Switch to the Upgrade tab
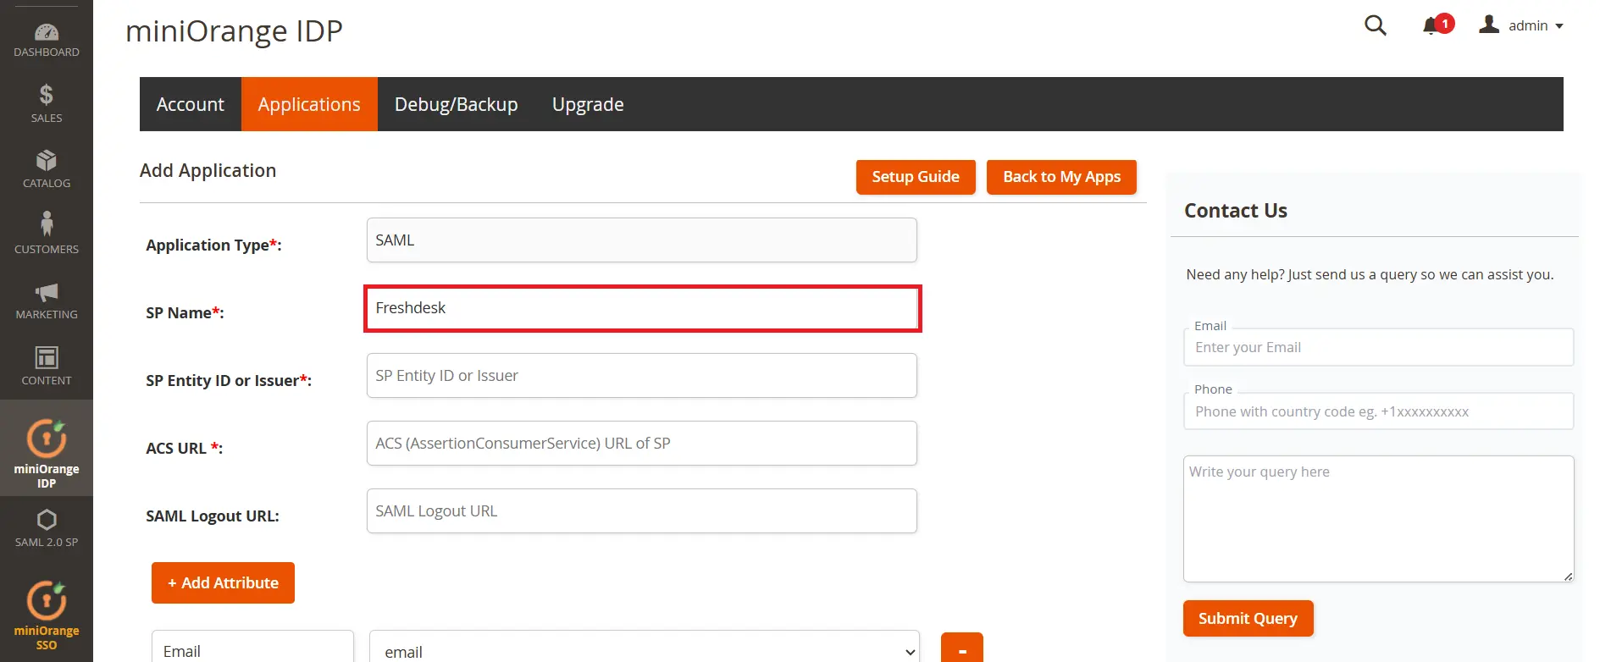The image size is (1600, 662). coord(588,104)
